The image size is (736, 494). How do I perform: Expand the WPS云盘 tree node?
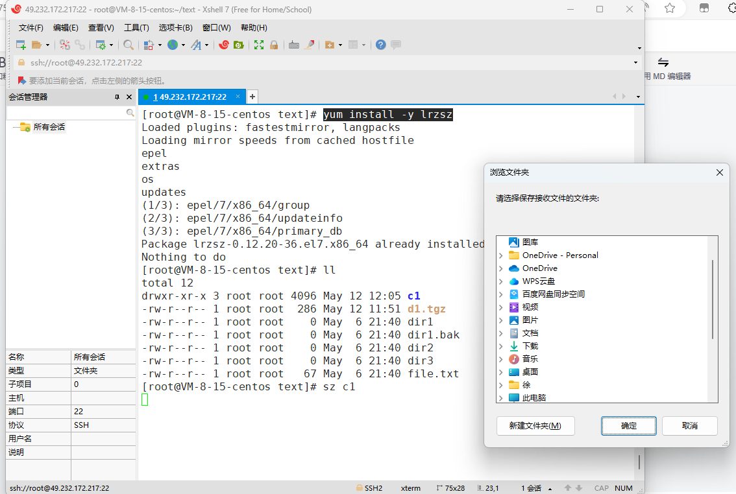tap(501, 281)
